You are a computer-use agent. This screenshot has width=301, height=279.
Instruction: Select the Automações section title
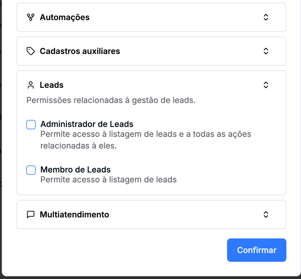(x=65, y=18)
